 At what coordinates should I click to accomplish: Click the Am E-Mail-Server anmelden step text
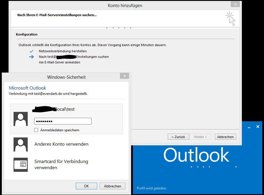point(60,62)
